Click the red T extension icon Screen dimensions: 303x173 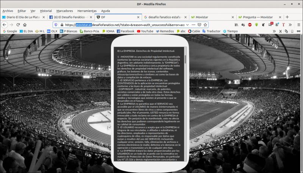click(283, 25)
